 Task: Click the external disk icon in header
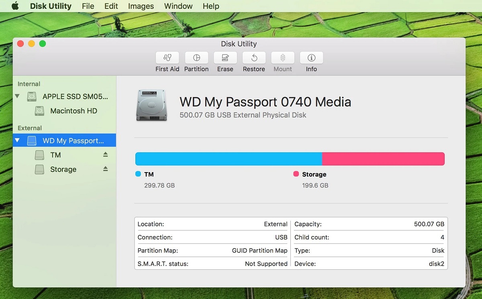151,105
